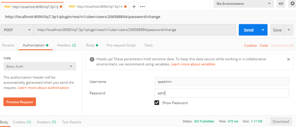Viewport: 296px width, 127px height.
Task: Expand the Save options arrow
Action: coord(289,30)
